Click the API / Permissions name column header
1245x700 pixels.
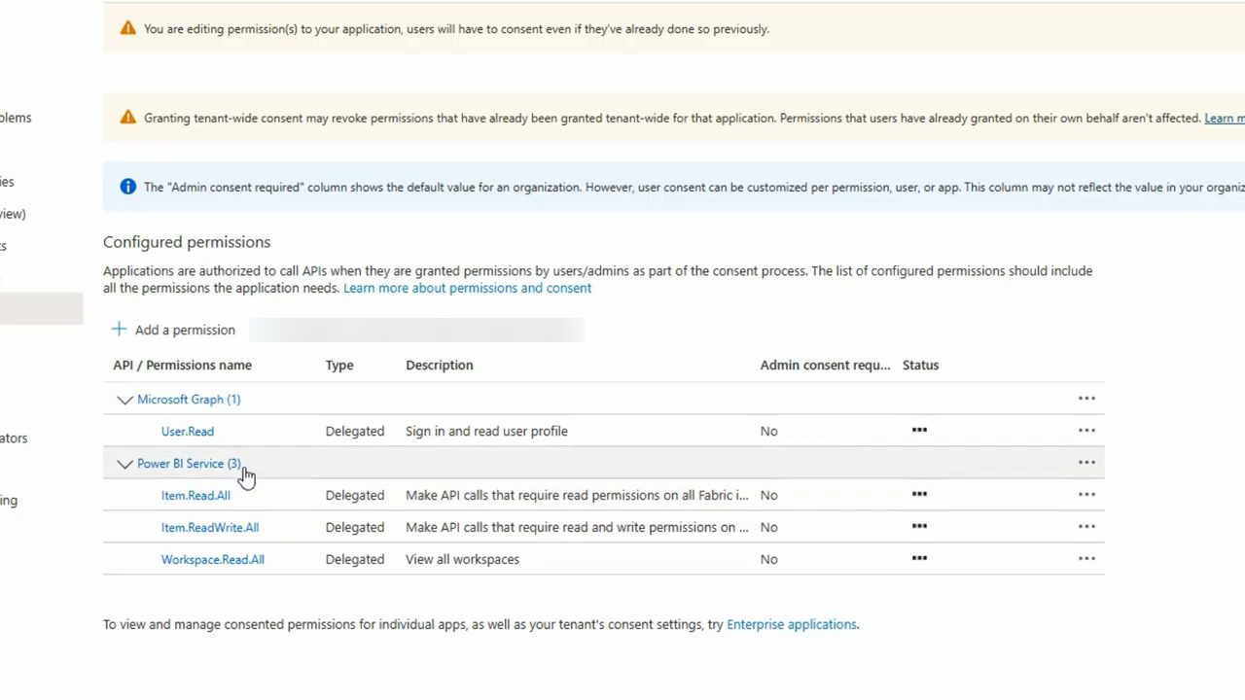click(182, 366)
